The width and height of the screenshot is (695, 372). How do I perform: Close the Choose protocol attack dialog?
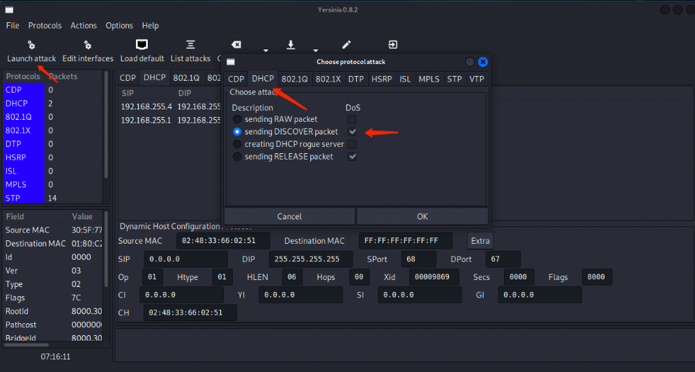(482, 62)
